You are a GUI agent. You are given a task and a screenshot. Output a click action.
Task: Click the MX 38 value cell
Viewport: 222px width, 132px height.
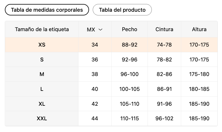point(95,74)
